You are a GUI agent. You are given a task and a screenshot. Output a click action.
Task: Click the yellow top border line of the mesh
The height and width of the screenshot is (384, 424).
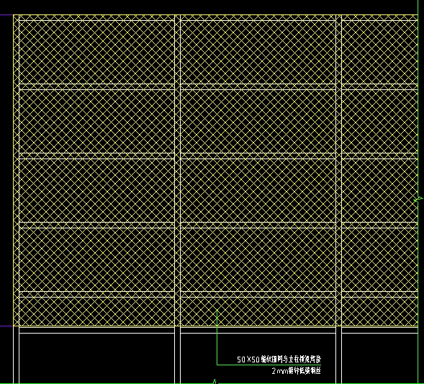(215, 15)
